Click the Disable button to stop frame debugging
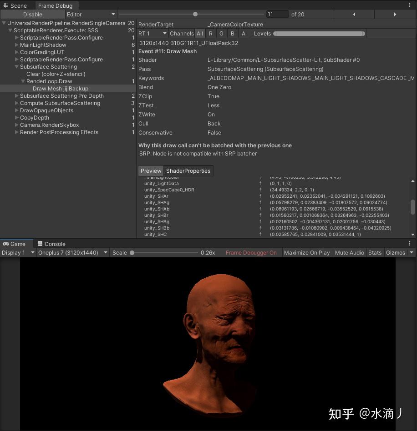417x431 pixels. 32,14
